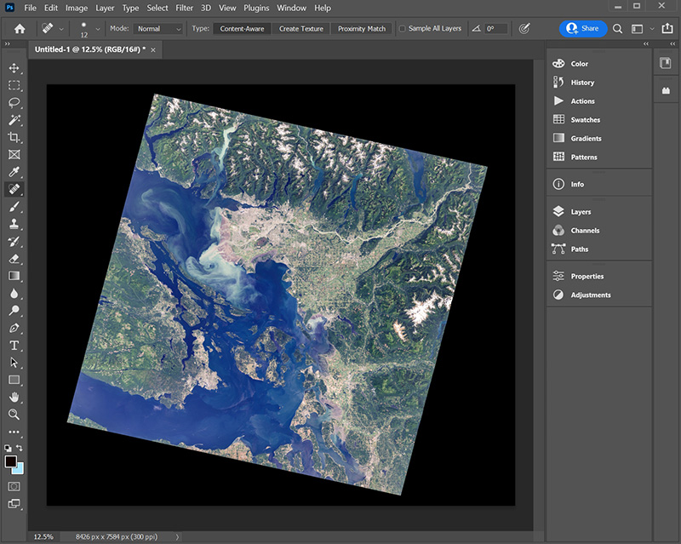Click the Zoom tool in toolbar
Screen dimensions: 681x544
(x=14, y=415)
